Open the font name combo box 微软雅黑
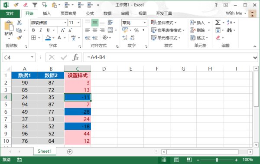 pyautogui.click(x=49, y=23)
